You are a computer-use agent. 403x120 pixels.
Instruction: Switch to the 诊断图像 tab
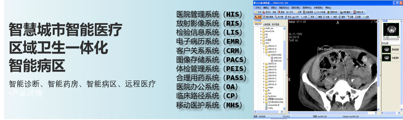click(267, 24)
